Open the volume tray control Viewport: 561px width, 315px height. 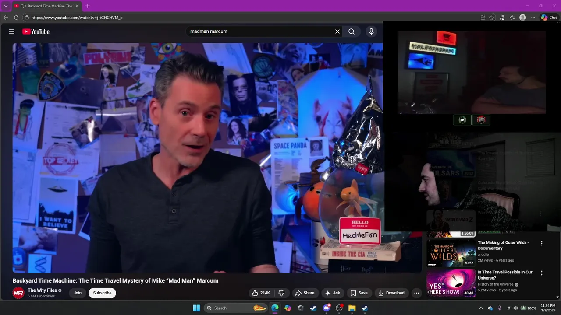click(x=515, y=308)
